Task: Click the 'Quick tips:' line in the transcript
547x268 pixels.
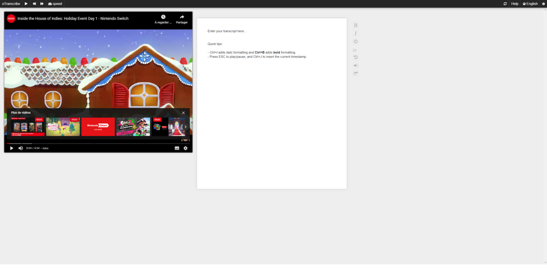Action: pos(215,44)
